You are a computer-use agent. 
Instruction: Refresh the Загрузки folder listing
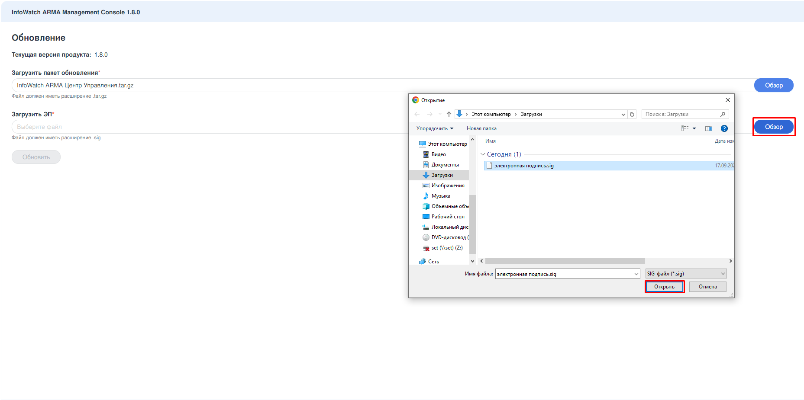632,114
